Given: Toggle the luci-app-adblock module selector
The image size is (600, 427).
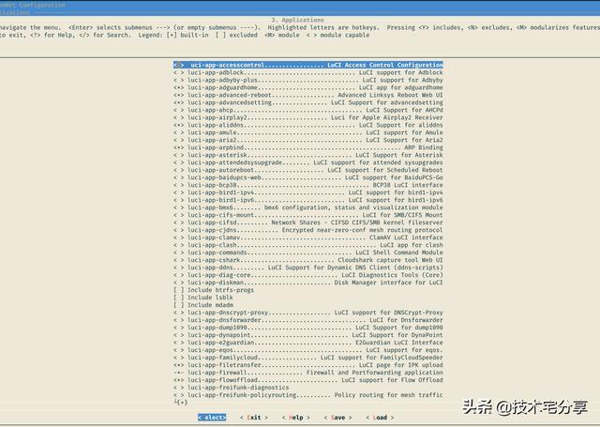Looking at the screenshot, I should click(179, 72).
